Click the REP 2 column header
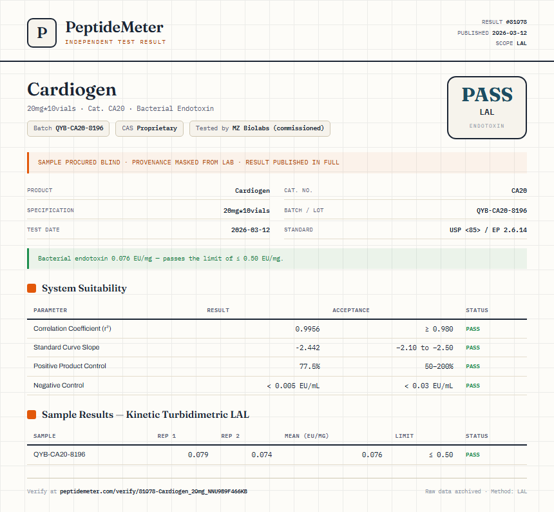Screen dimensions: 554x512 231,436
